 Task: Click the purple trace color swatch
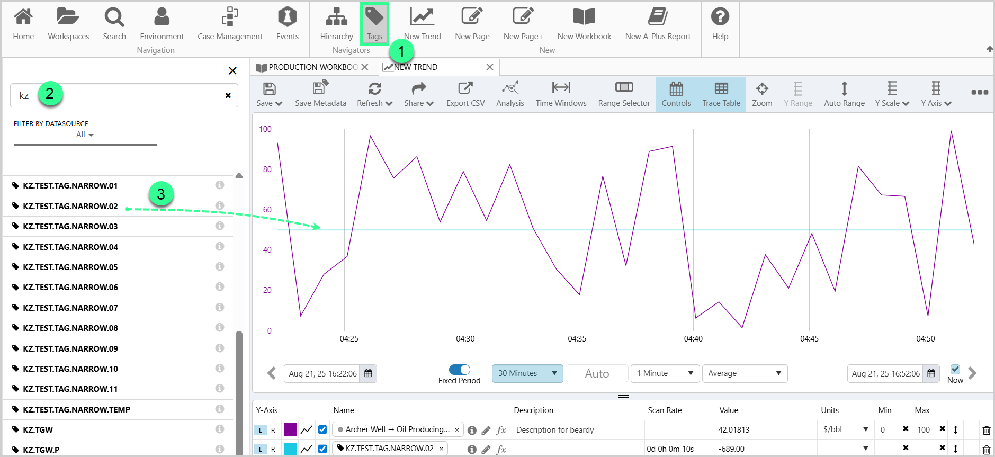(290, 429)
